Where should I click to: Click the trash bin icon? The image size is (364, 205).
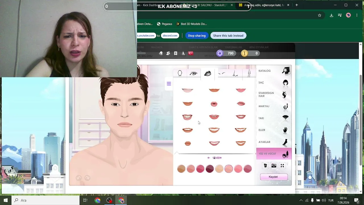tap(265, 166)
